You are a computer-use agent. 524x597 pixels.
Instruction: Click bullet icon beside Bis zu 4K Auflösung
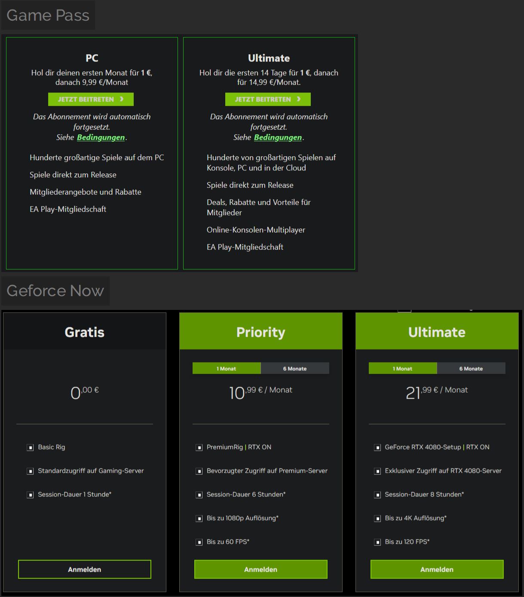click(x=377, y=519)
